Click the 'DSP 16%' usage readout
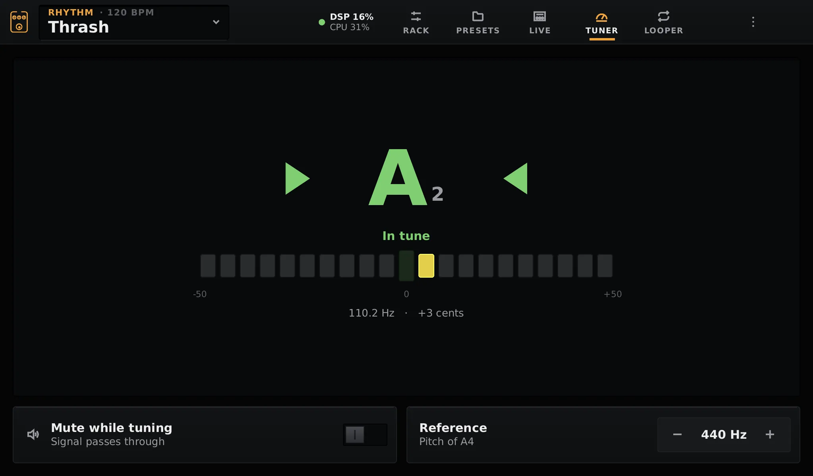The image size is (813, 476). tap(352, 17)
